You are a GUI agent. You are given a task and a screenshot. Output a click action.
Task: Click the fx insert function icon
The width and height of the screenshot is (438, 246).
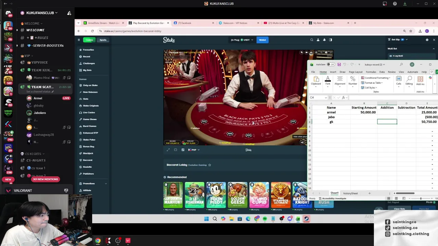[x=343, y=98]
